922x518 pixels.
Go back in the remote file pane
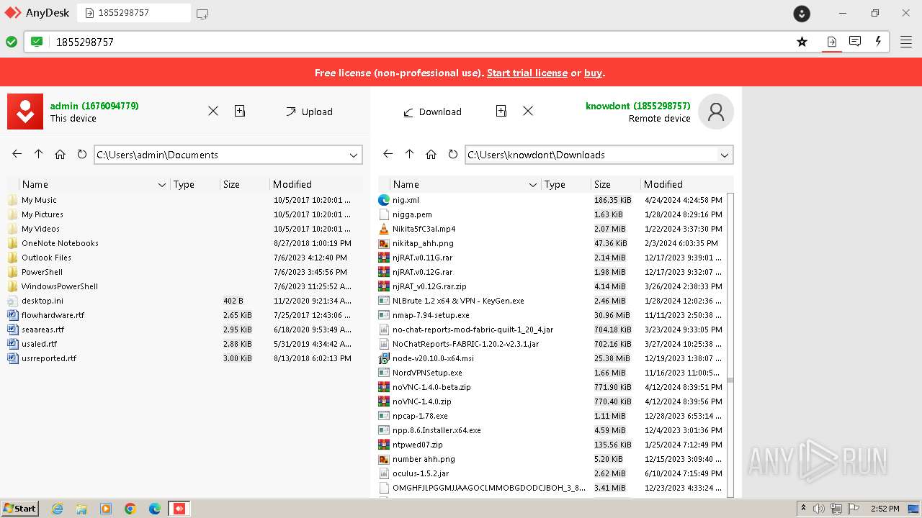pos(388,154)
